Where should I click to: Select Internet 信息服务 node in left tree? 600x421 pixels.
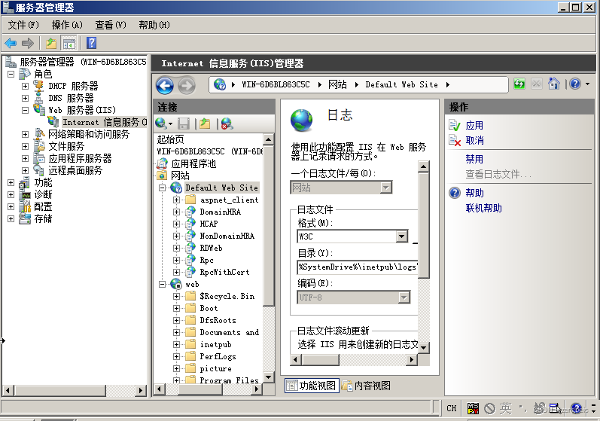point(105,122)
